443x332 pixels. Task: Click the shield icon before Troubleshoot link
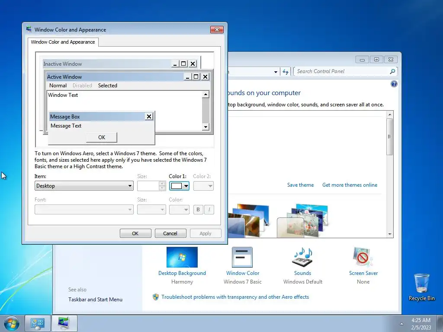pos(155,297)
